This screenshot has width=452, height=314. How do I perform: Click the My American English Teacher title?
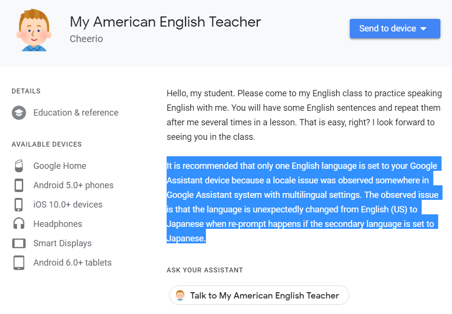165,22
